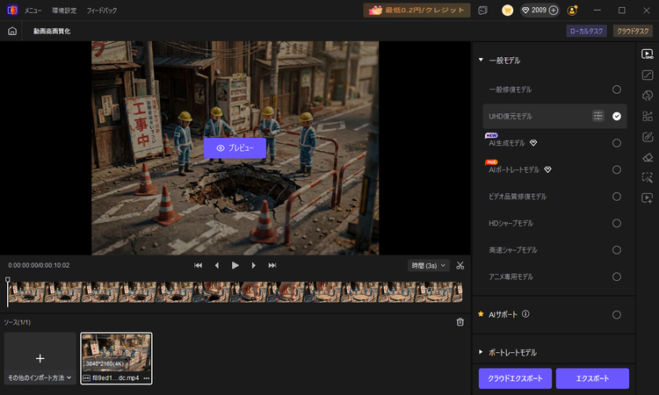Click the home icon in the toolbar

pos(12,31)
